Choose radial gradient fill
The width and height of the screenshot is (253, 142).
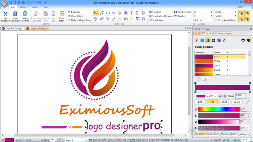213,40
